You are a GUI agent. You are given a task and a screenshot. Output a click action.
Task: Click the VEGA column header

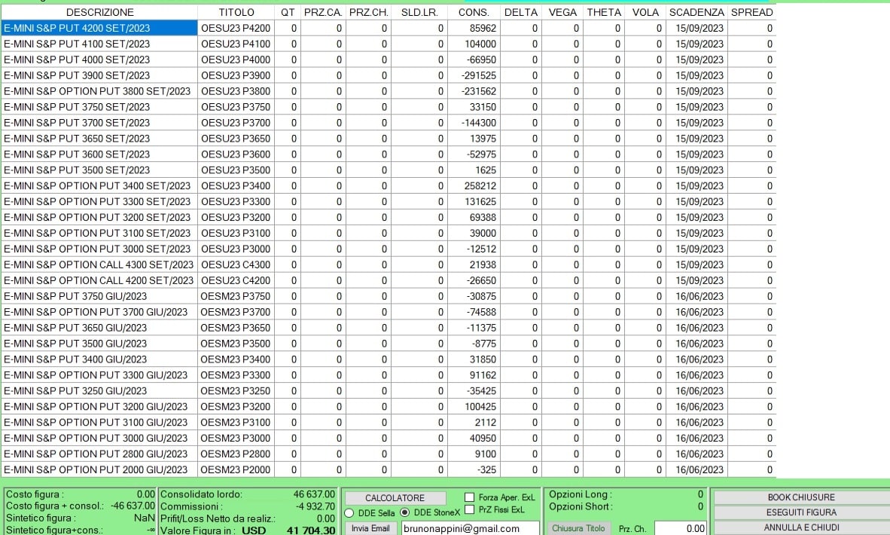562,12
